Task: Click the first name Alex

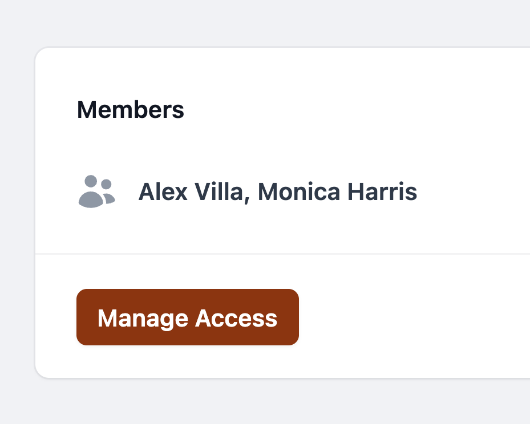Action: [x=163, y=191]
